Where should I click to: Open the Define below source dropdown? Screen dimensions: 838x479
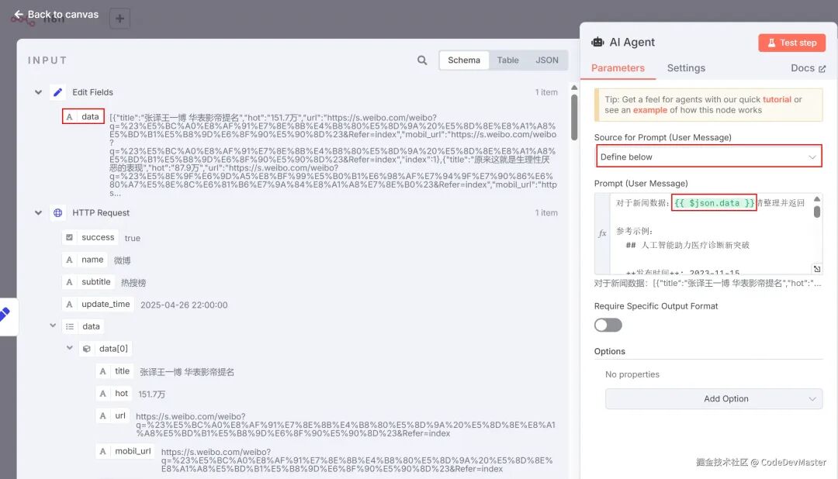click(x=708, y=155)
